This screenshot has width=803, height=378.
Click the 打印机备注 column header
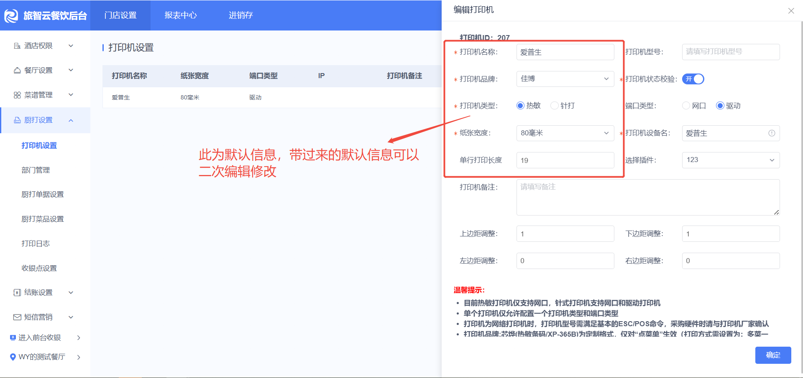pos(404,76)
